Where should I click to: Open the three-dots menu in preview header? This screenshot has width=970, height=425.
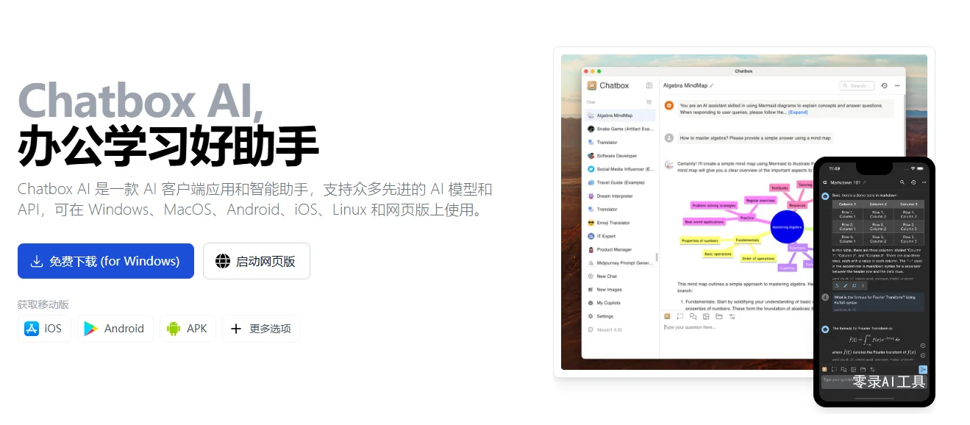coord(897,86)
